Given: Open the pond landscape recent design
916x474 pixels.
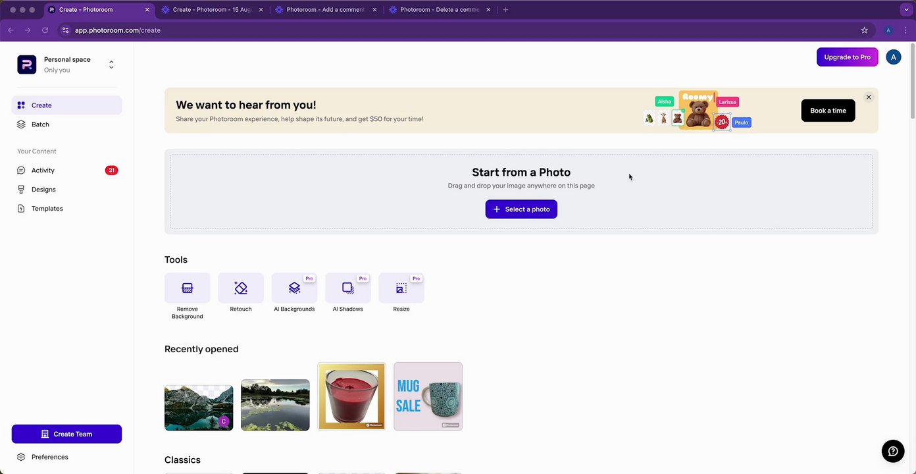Looking at the screenshot, I should click(275, 405).
